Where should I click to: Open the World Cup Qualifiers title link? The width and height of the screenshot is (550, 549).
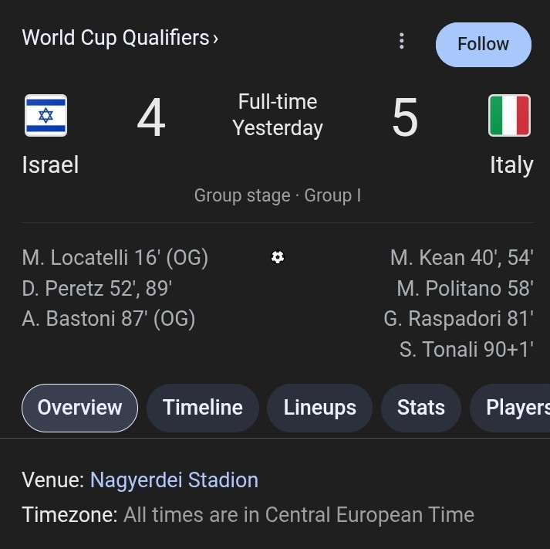tap(116, 38)
